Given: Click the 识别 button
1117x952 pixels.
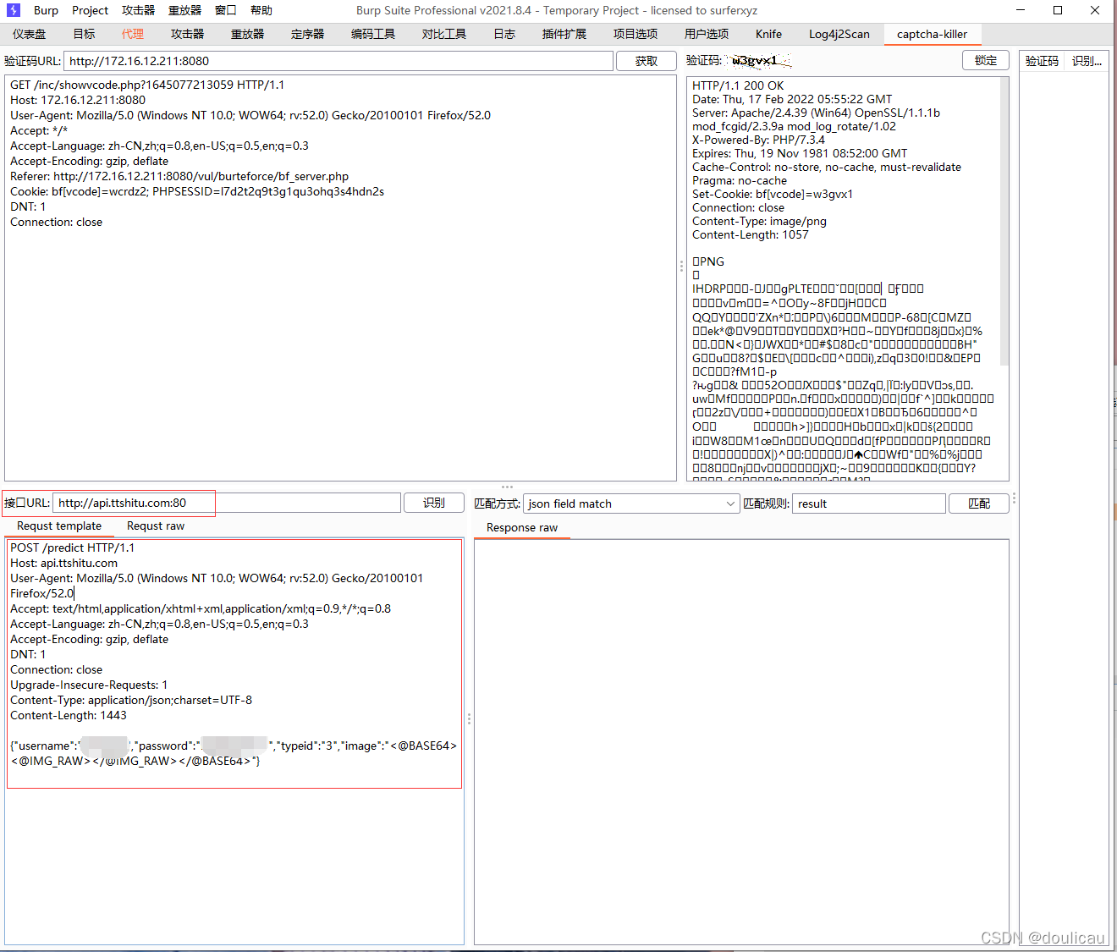Looking at the screenshot, I should (x=434, y=503).
